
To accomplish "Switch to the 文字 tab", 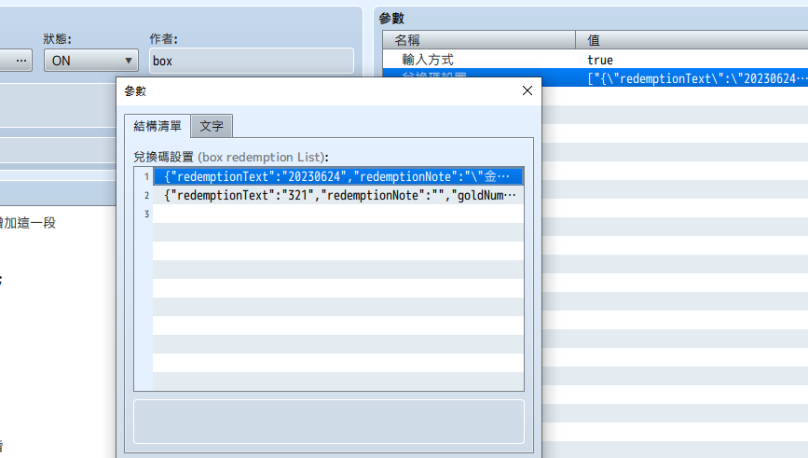I will point(212,126).
